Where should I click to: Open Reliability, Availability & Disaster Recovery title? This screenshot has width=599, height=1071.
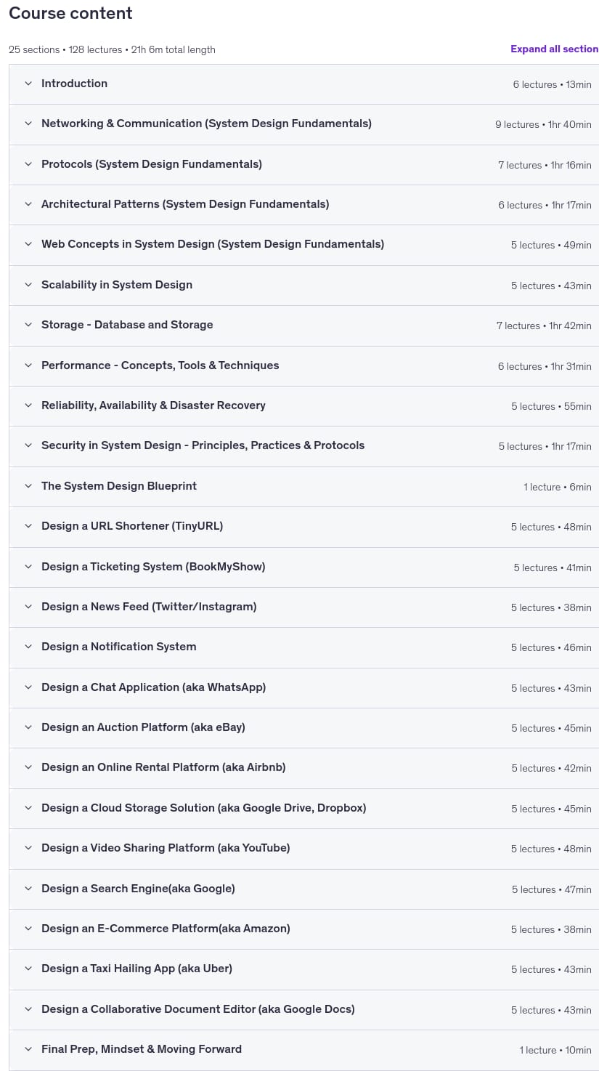[153, 405]
